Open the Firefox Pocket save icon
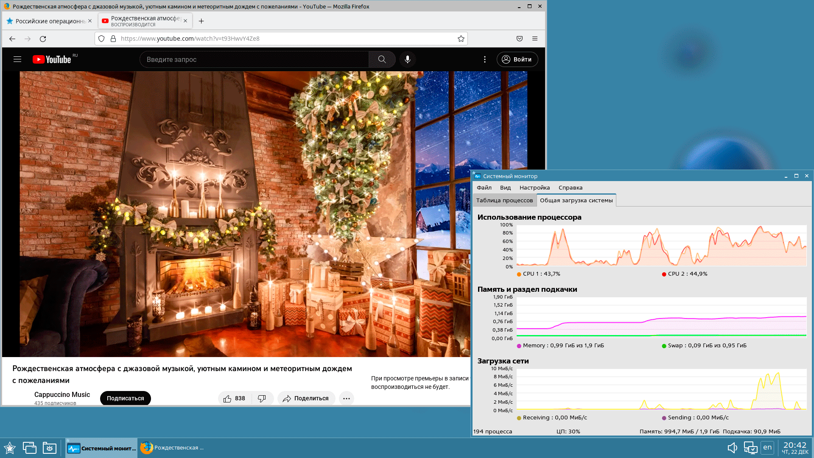This screenshot has width=814, height=458. (x=519, y=39)
